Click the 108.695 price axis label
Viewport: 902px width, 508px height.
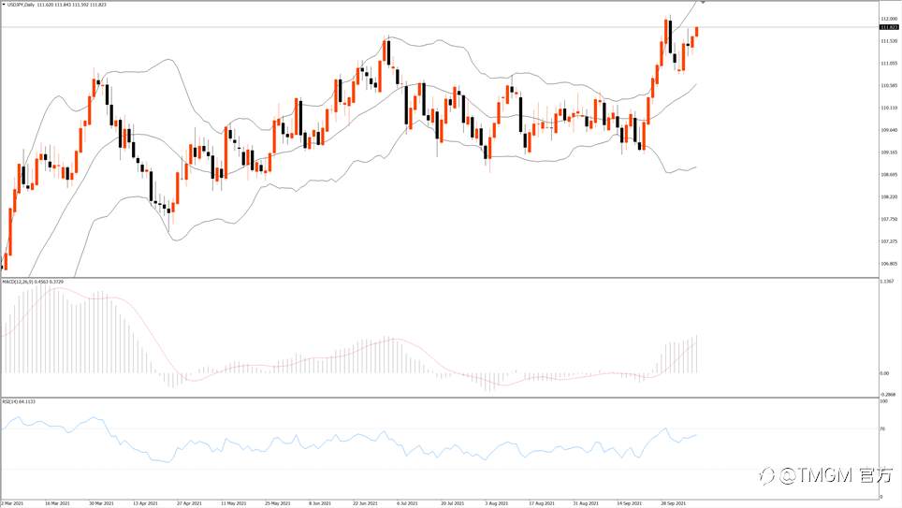tap(889, 175)
